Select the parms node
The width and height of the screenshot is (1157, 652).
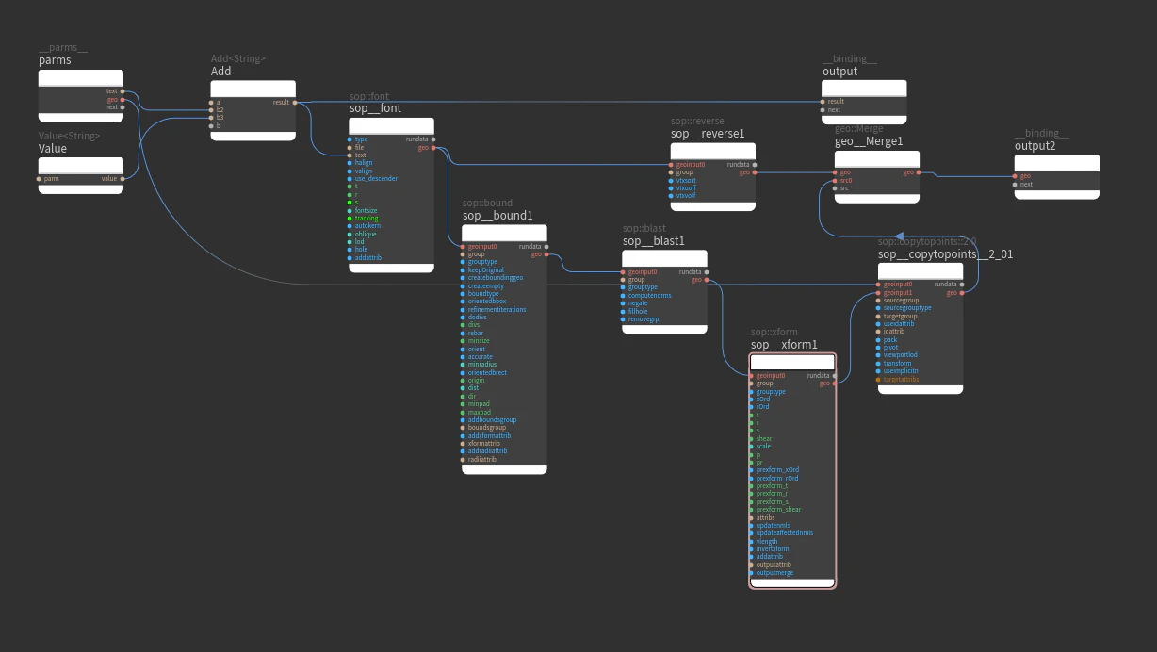tap(81, 95)
